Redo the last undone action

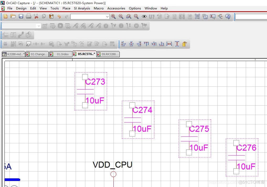point(67,16)
